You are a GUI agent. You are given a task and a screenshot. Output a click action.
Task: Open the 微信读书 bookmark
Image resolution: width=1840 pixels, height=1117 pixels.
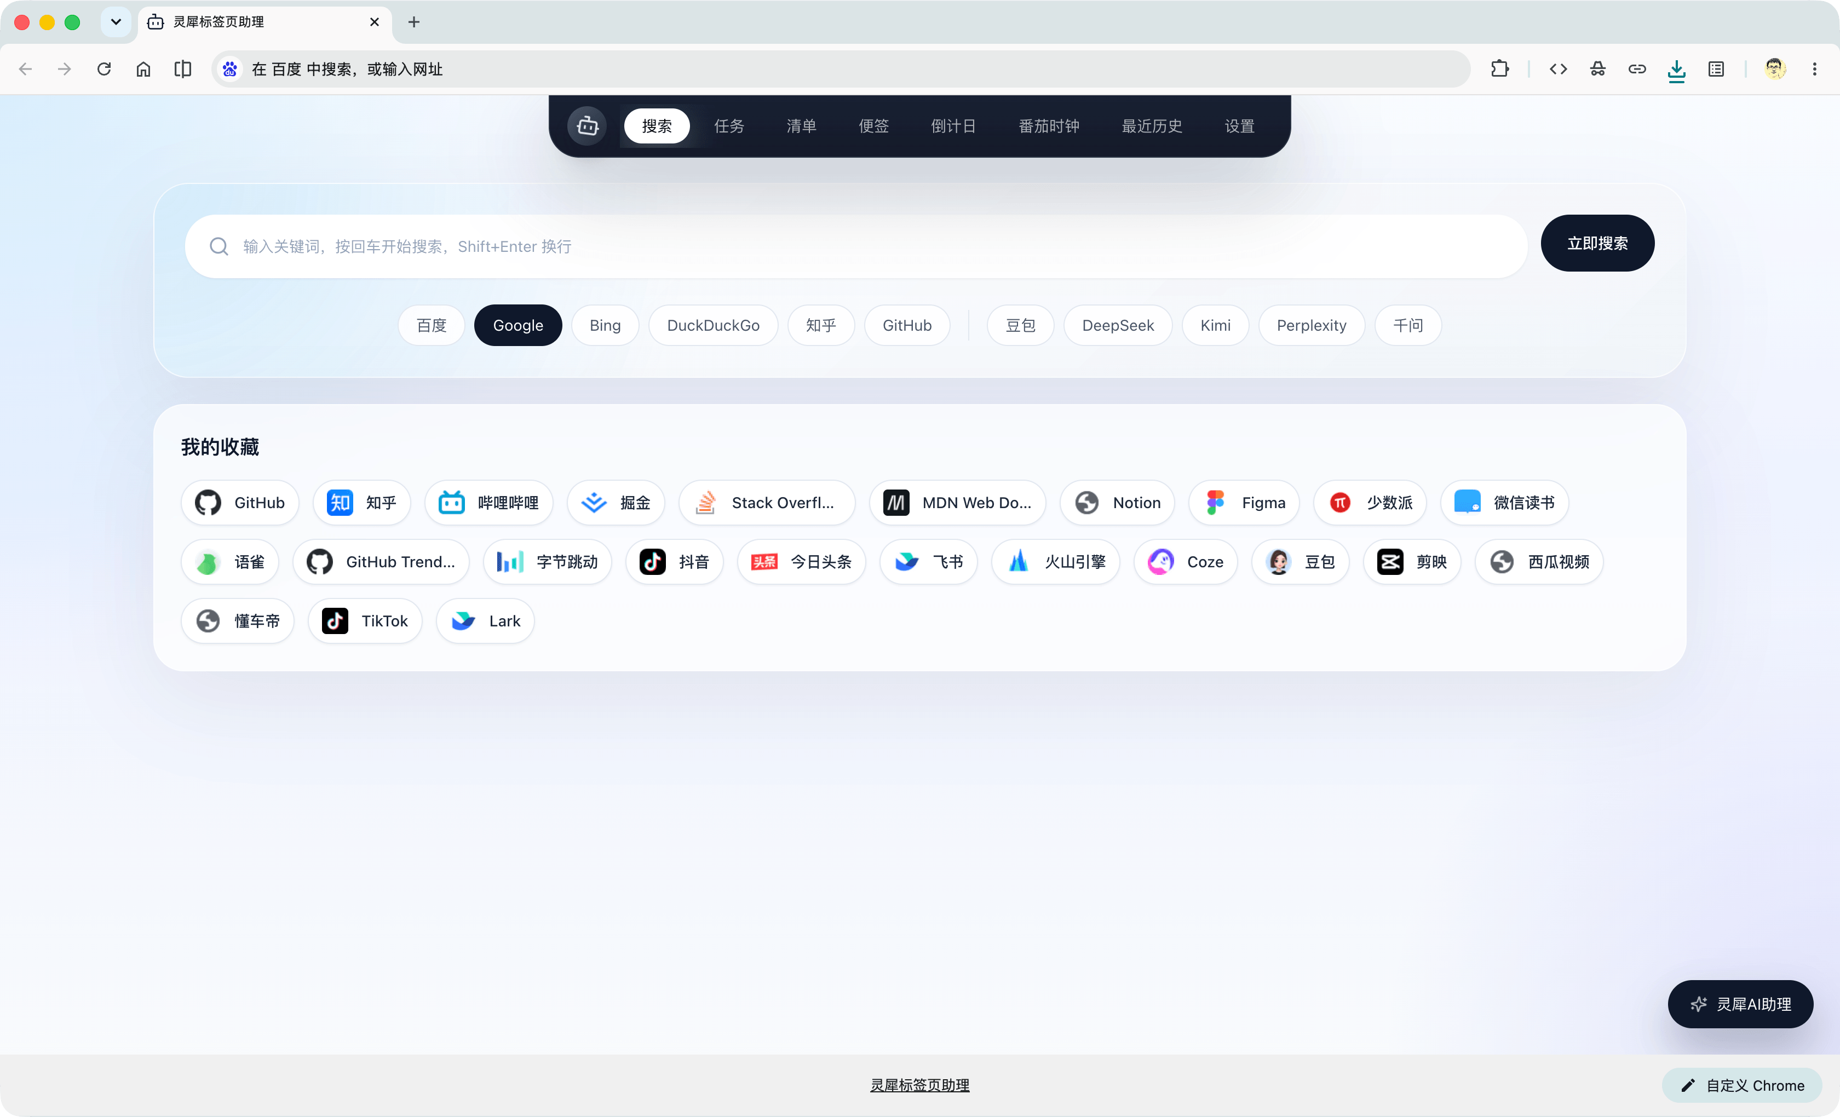[x=1504, y=503]
